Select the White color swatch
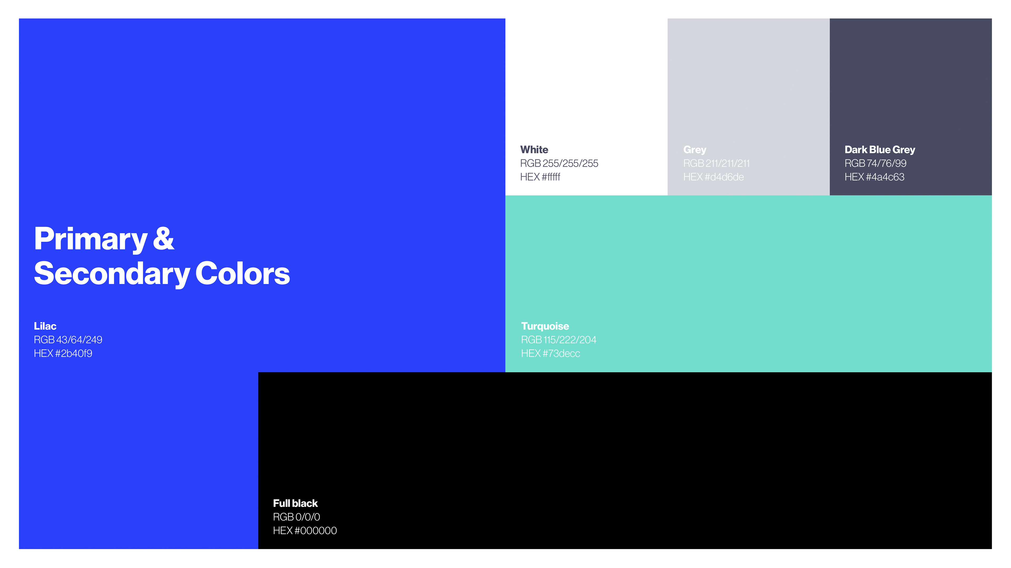The height and width of the screenshot is (568, 1011). coord(586,78)
